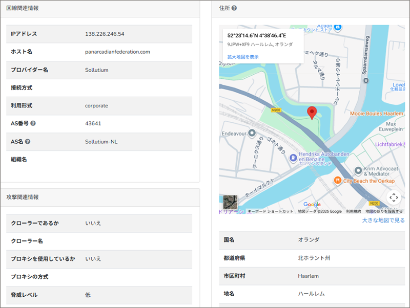
Task: Click the hostname panarcadianfederation.com value
Action: point(117,52)
